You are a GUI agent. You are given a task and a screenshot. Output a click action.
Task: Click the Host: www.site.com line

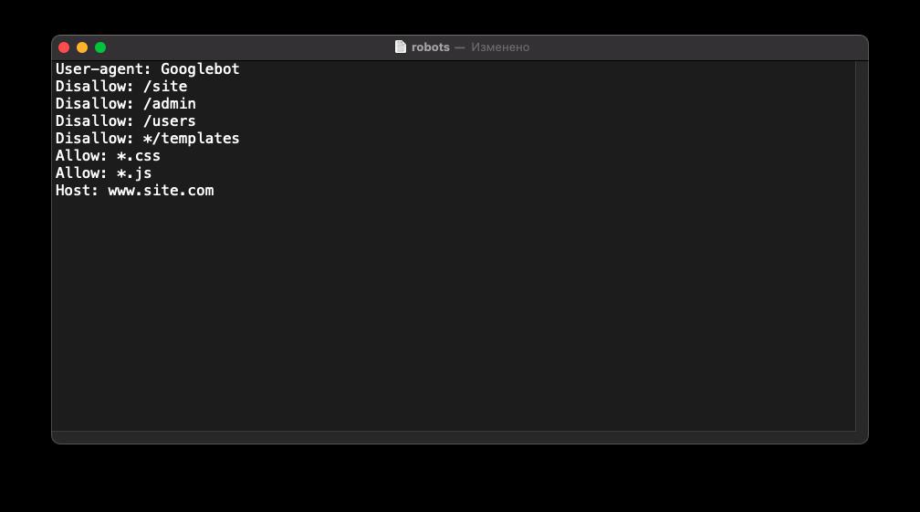pyautogui.click(x=134, y=191)
